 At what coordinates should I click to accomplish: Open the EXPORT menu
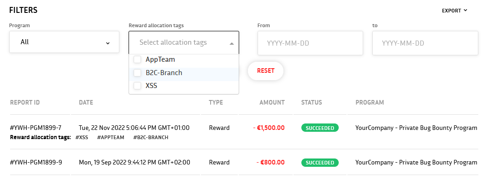pyautogui.click(x=454, y=11)
